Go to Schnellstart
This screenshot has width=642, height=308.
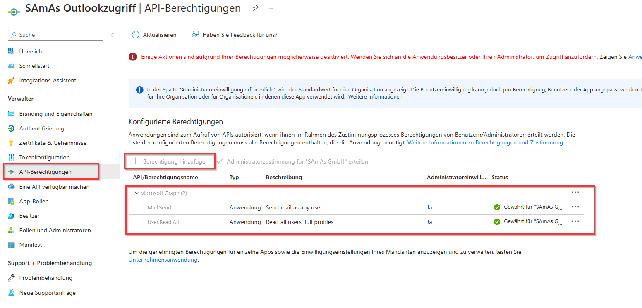[x=34, y=66]
